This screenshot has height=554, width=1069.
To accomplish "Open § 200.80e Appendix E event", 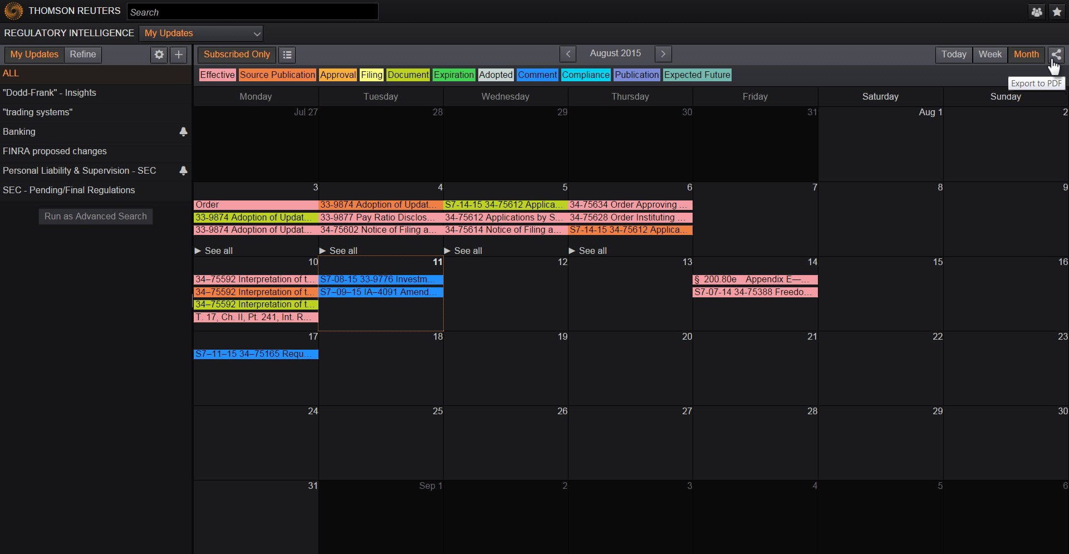I will coord(755,280).
